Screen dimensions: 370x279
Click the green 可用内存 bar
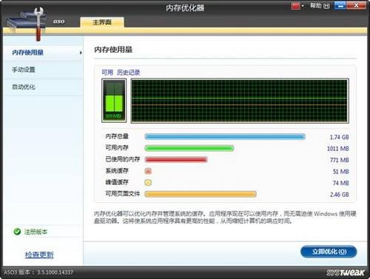pyautogui.click(x=189, y=148)
